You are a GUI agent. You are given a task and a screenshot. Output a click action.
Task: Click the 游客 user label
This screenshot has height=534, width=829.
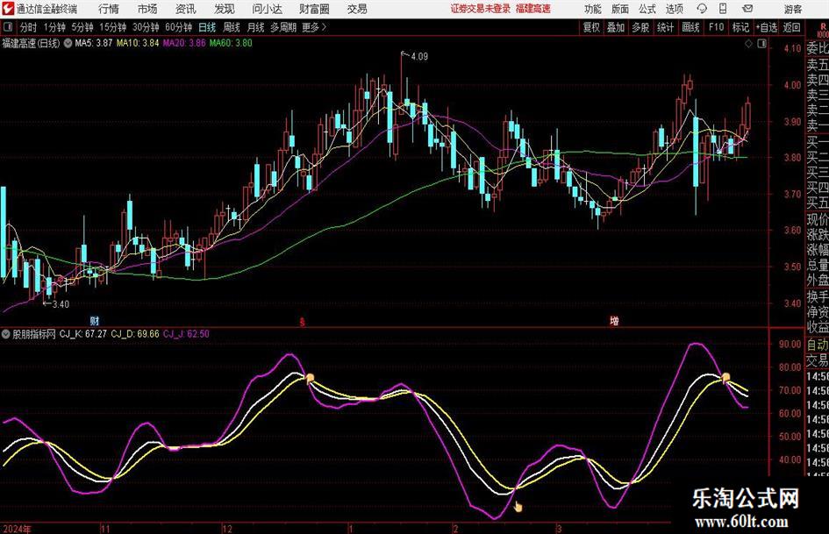(792, 9)
